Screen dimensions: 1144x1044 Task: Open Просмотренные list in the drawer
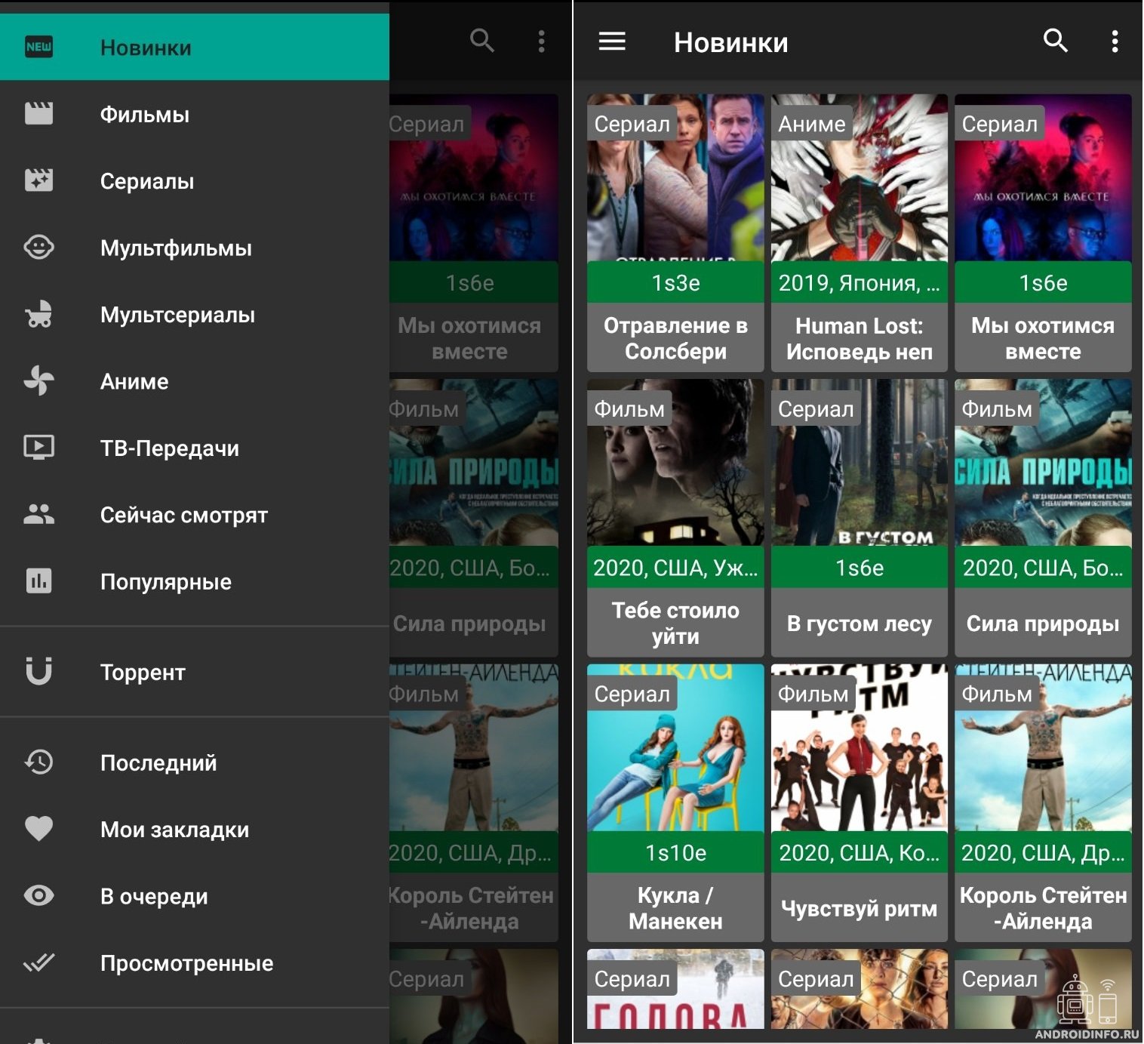(186, 963)
